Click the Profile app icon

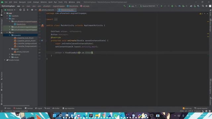[x=180, y=6]
